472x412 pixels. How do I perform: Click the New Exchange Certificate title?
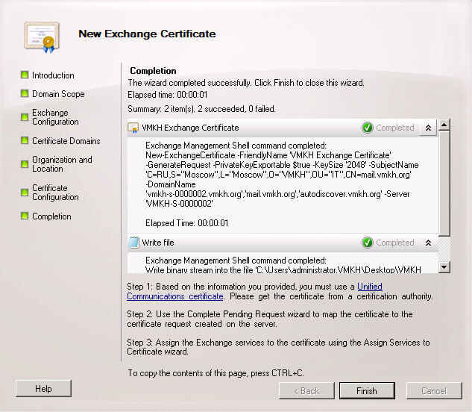[x=147, y=34]
